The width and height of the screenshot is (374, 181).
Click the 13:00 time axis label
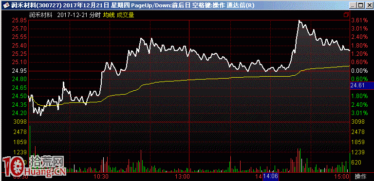pyautogui.click(x=183, y=177)
